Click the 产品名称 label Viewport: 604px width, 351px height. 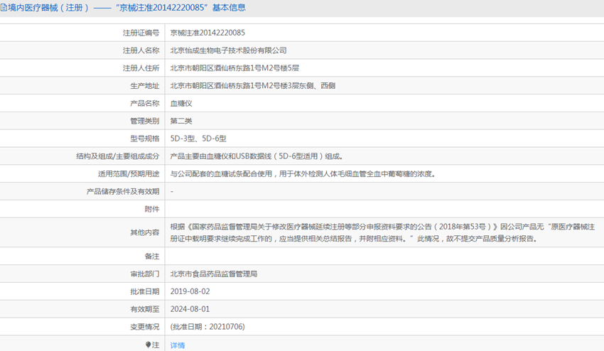pyautogui.click(x=144, y=103)
